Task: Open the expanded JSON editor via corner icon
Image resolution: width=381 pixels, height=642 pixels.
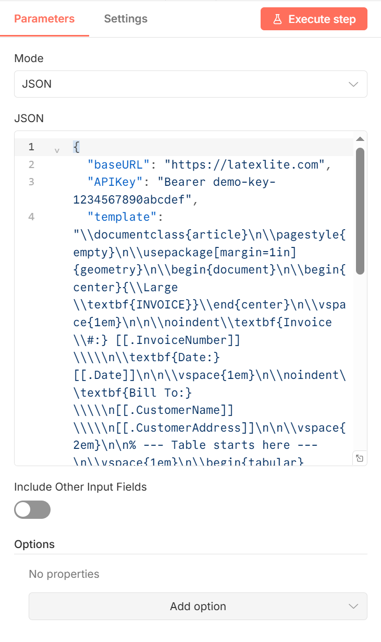Action: [x=360, y=458]
